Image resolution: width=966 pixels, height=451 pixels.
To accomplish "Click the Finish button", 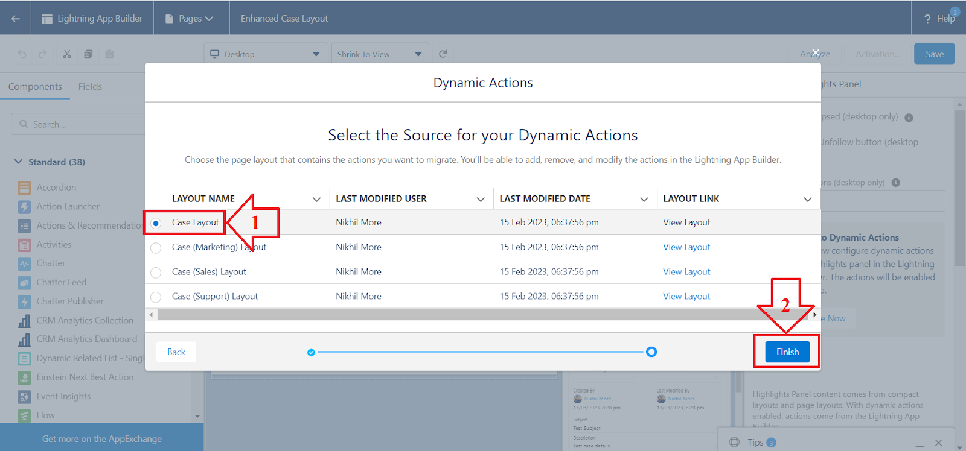I will tap(787, 352).
